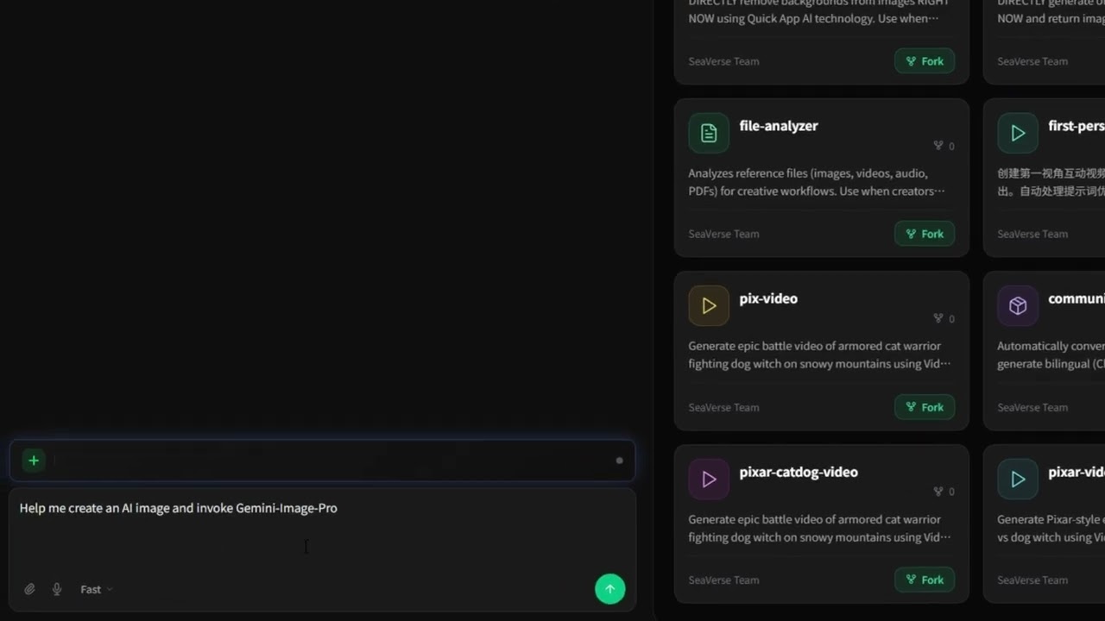Fork the pix-video skill
1105x621 pixels.
click(925, 407)
